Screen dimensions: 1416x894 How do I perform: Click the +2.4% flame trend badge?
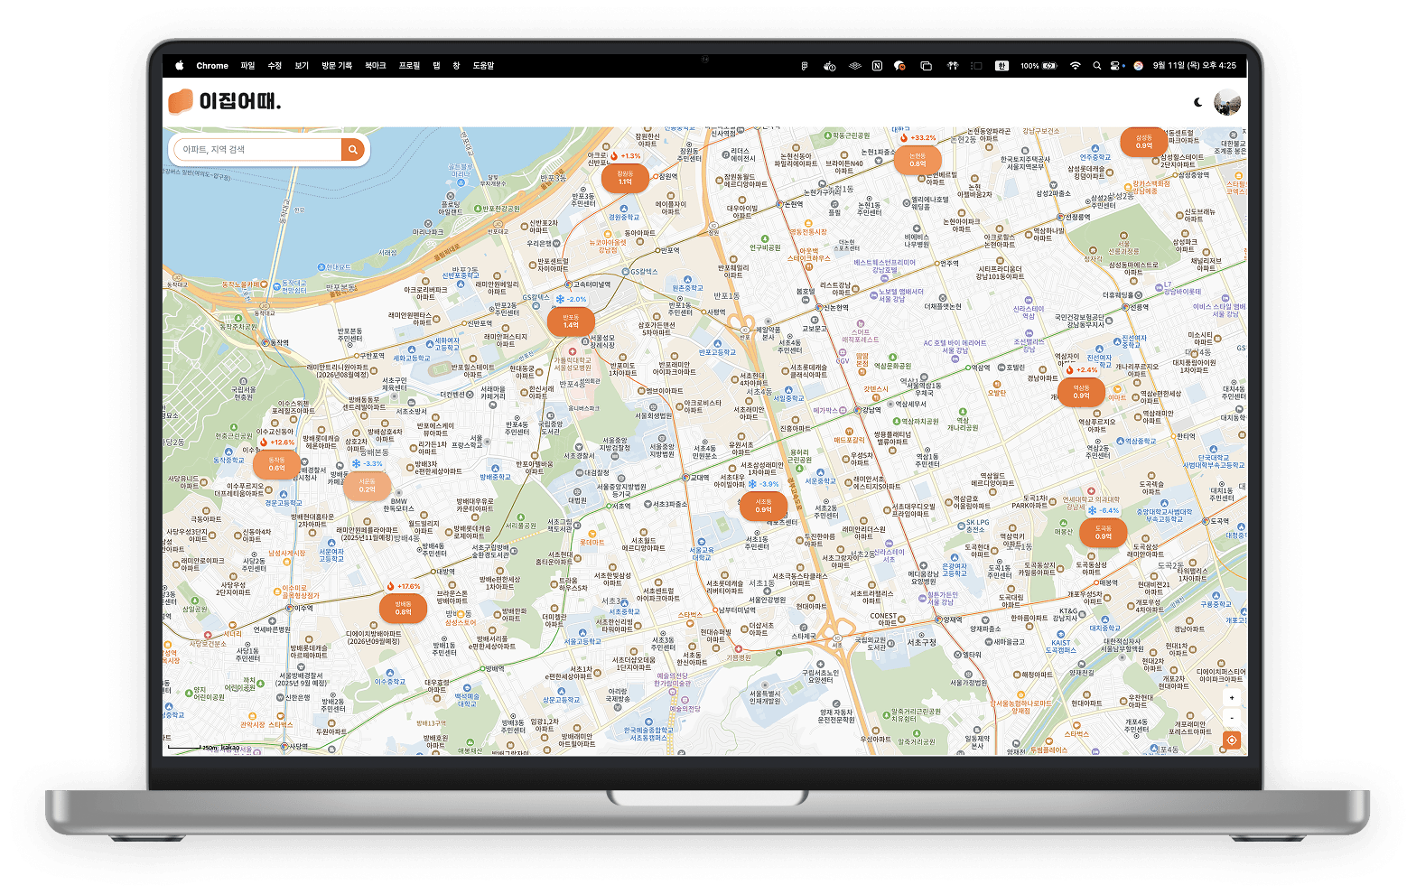click(1081, 369)
